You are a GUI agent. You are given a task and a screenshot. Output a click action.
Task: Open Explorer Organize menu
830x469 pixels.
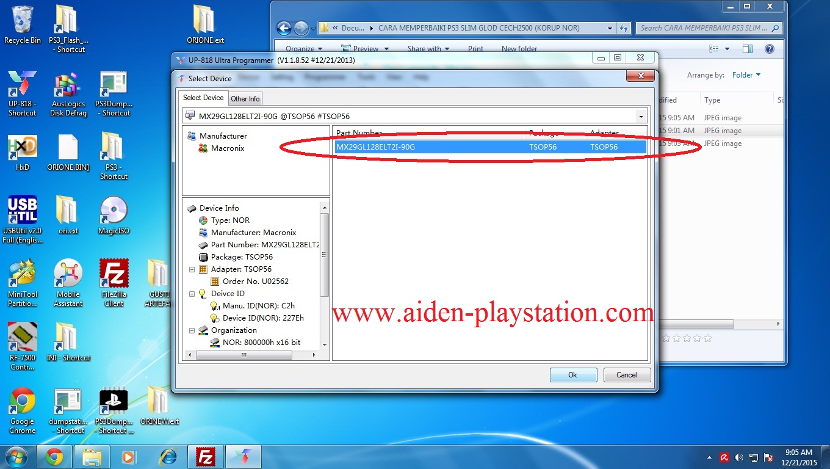click(x=304, y=49)
